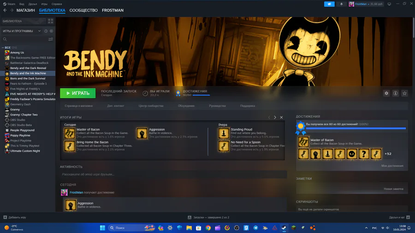Open the Games menu
Screen dimensions: 415x233
[x=44, y=4]
